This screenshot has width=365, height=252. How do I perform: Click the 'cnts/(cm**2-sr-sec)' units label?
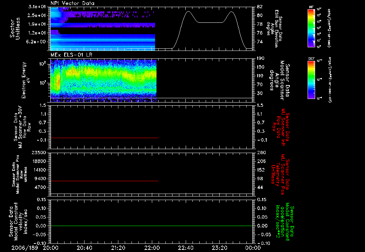pyautogui.click(x=329, y=28)
